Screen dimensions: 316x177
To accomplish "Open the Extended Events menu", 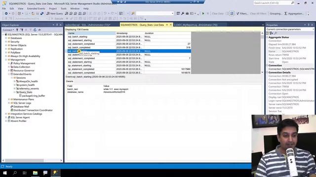I will point(36,9).
